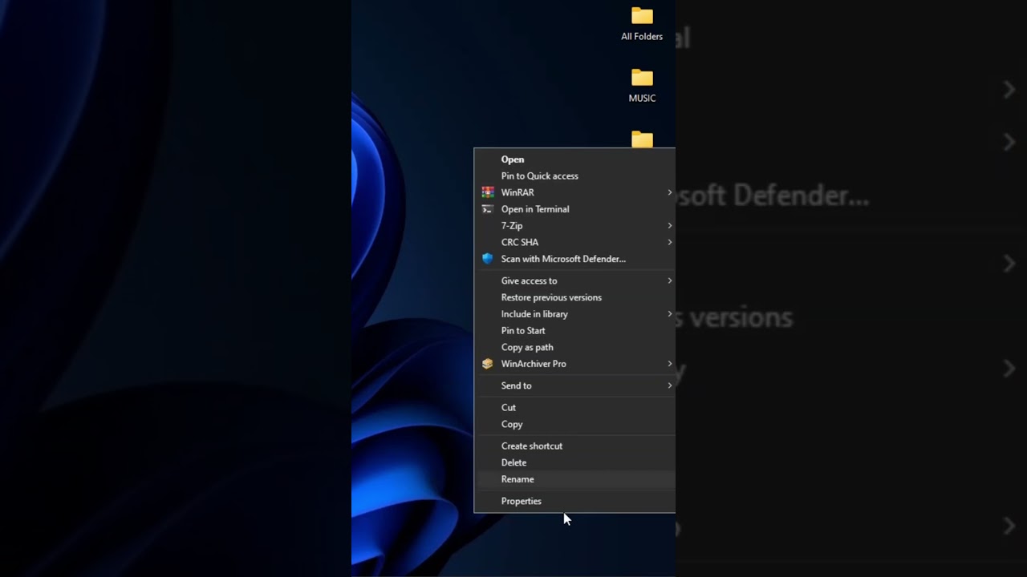
Task: Click the blue Microsoft Defender shield icon
Action: (487, 259)
